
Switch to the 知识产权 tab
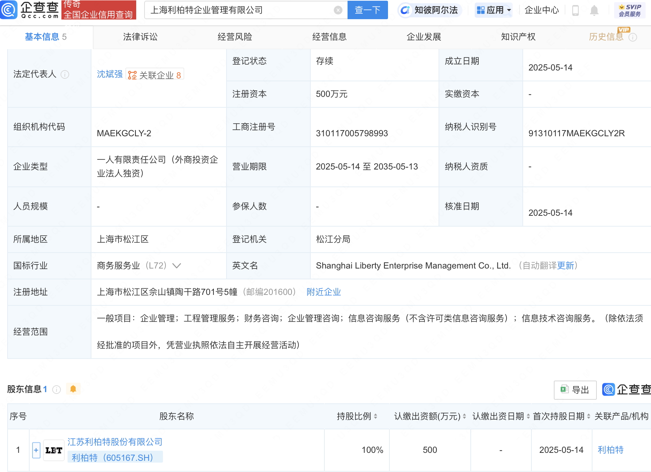pos(518,37)
